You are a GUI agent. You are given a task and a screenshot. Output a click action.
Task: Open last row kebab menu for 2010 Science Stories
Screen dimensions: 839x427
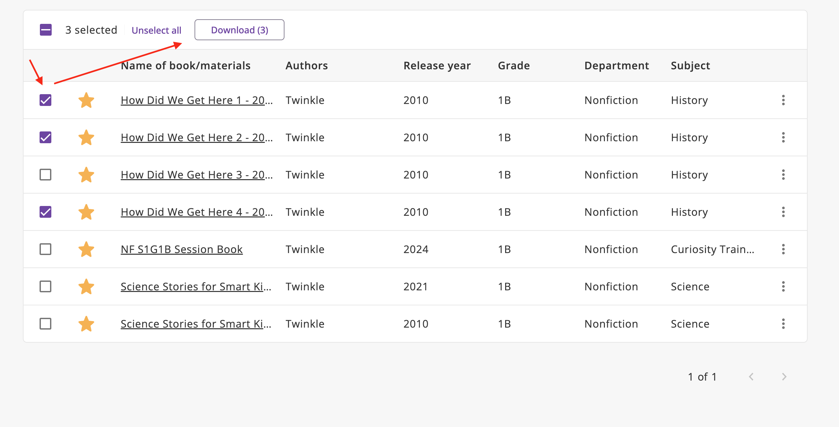783,324
